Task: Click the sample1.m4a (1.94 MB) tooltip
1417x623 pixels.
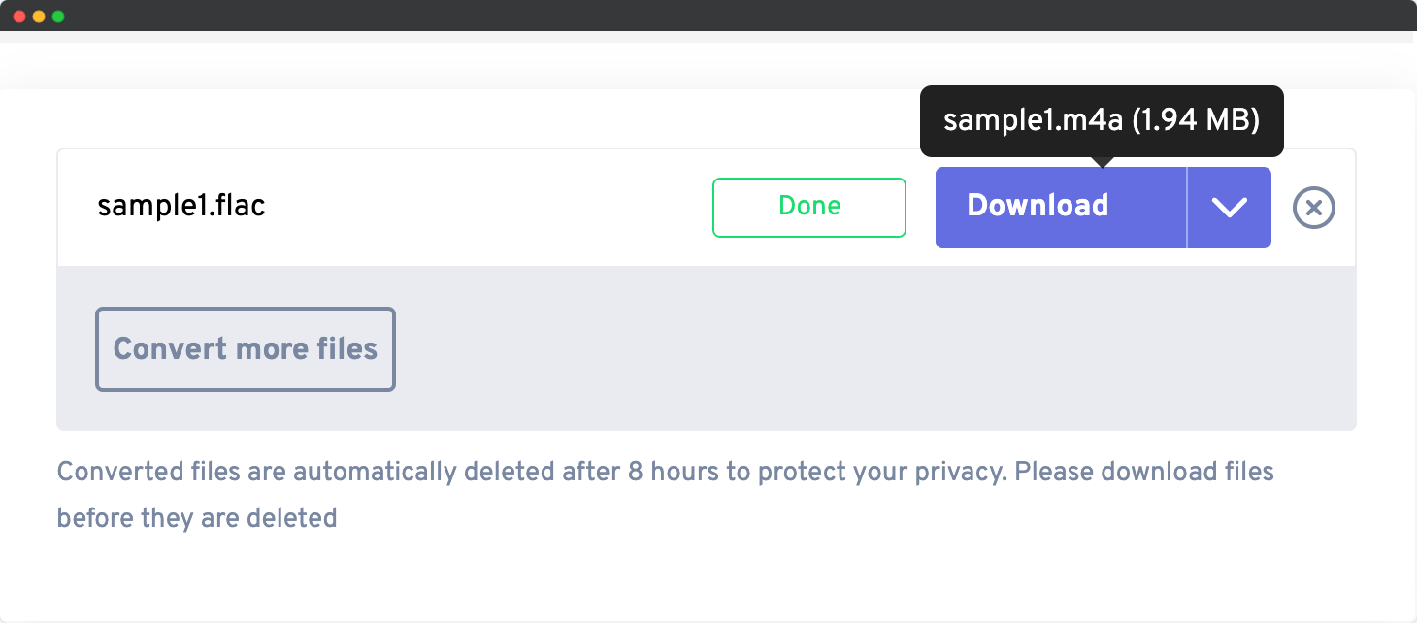Action: pyautogui.click(x=1102, y=120)
